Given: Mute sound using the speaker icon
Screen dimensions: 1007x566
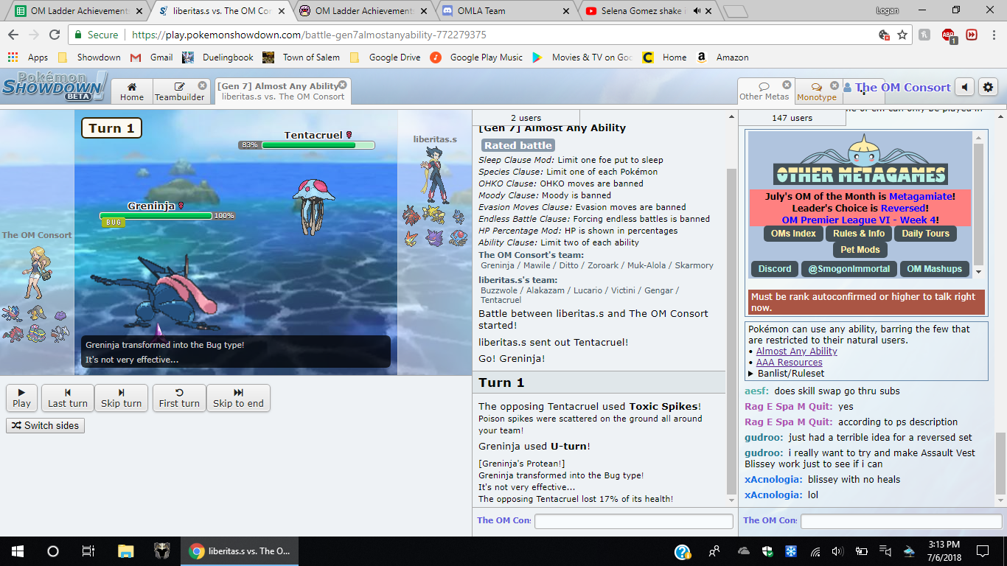Looking at the screenshot, I should coord(964,87).
